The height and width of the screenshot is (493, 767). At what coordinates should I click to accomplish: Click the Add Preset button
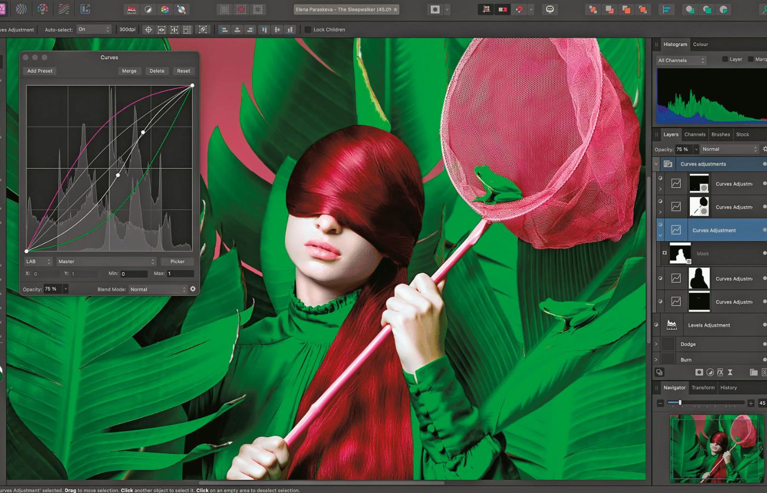40,71
